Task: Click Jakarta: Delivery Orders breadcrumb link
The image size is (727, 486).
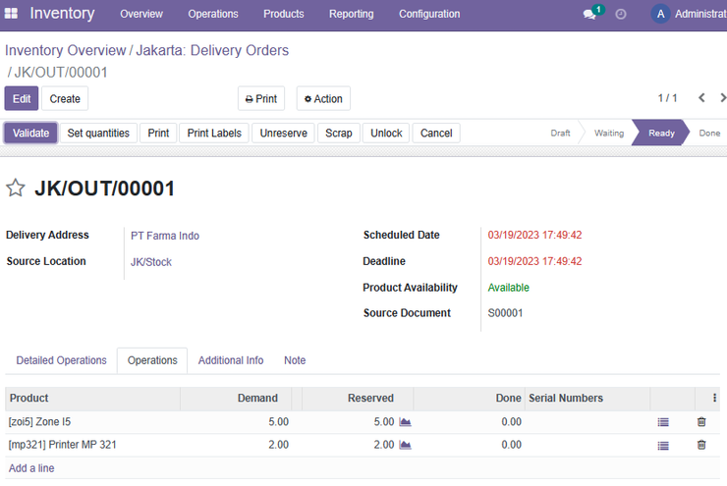Action: click(x=212, y=50)
